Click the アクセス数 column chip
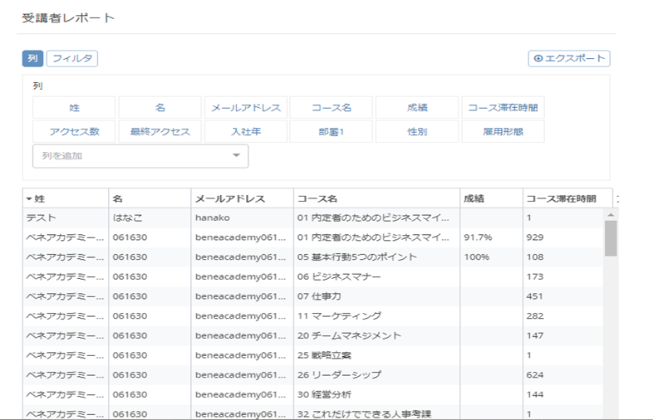 [x=75, y=131]
